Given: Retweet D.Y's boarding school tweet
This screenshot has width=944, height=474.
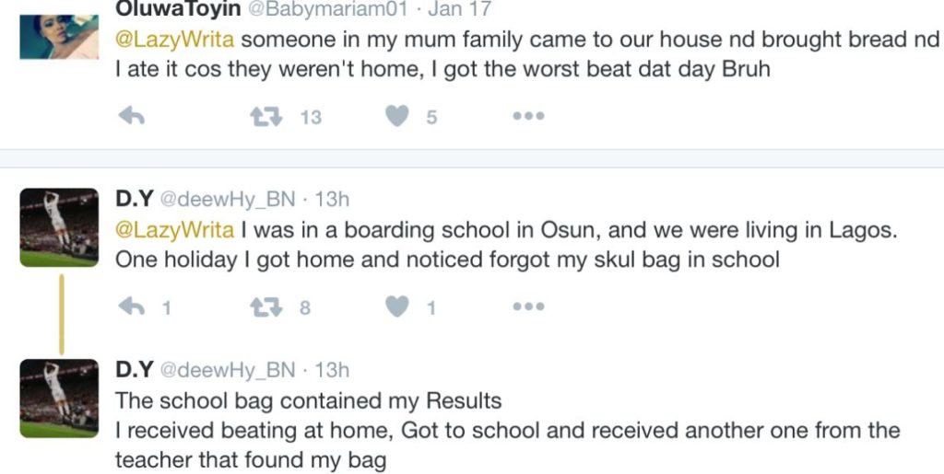Looking at the screenshot, I should 265,307.
